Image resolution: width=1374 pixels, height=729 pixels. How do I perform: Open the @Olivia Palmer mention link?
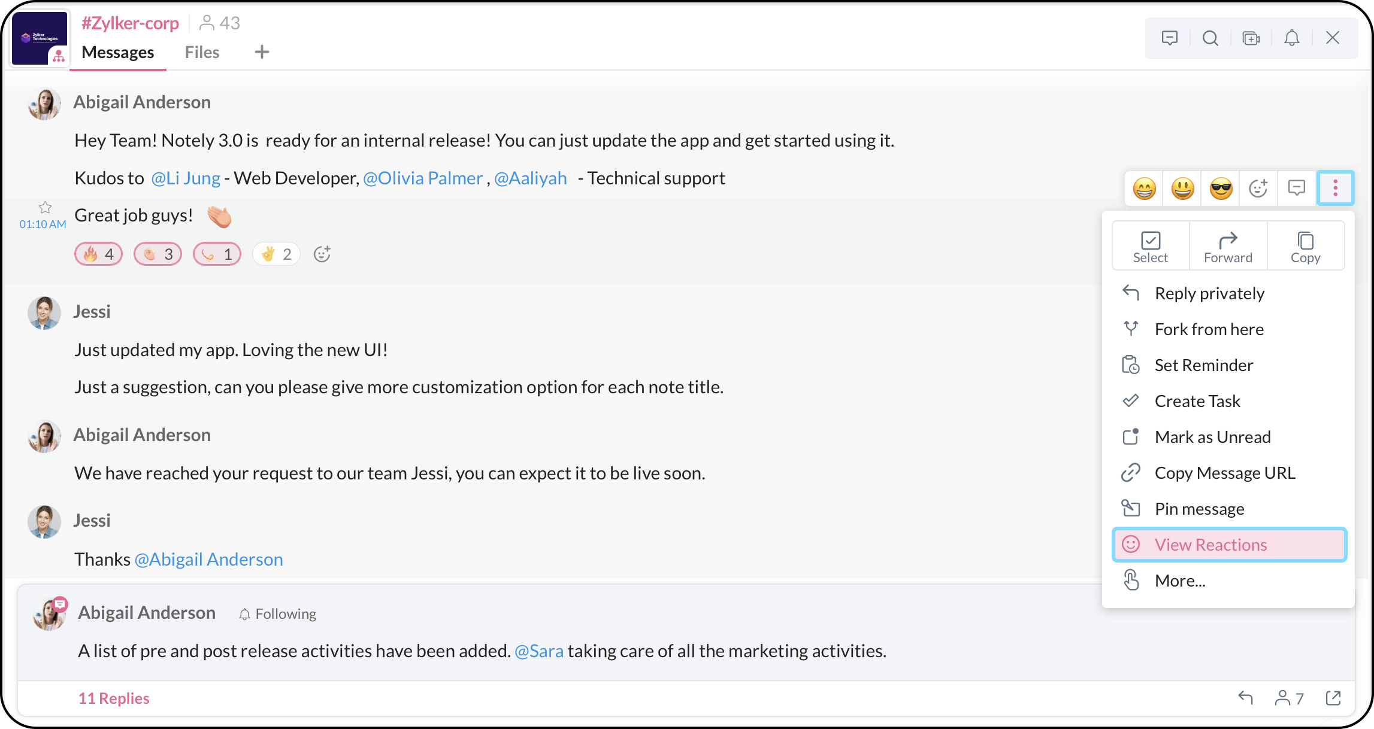pos(422,178)
